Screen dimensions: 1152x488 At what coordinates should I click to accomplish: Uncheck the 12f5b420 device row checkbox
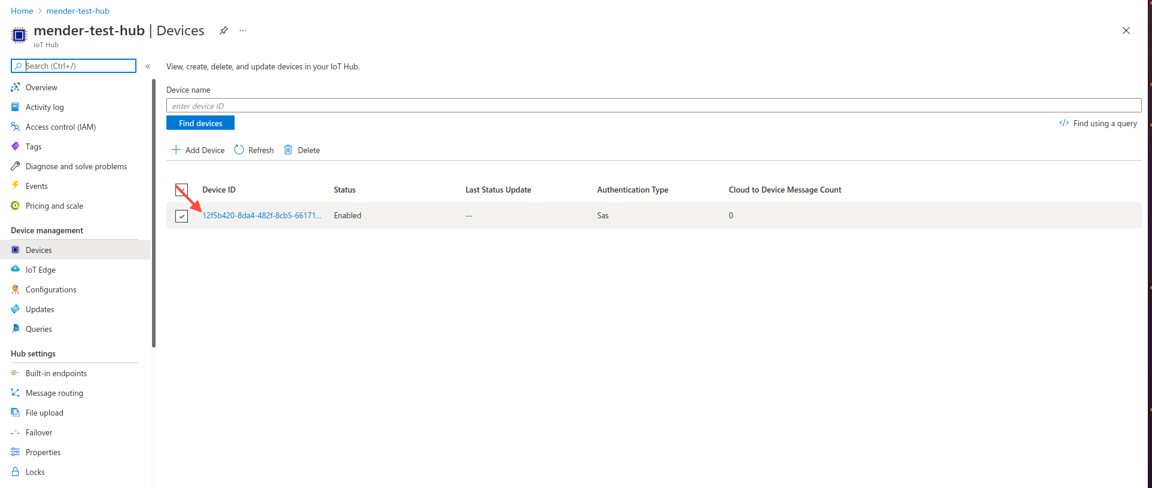181,216
